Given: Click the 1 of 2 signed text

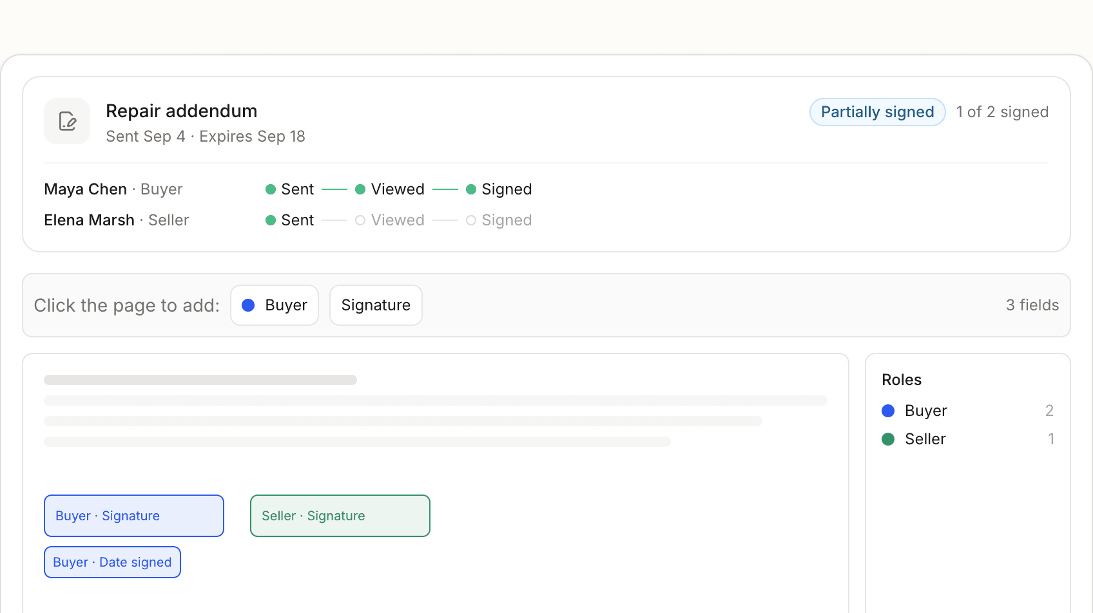Looking at the screenshot, I should [1002, 112].
